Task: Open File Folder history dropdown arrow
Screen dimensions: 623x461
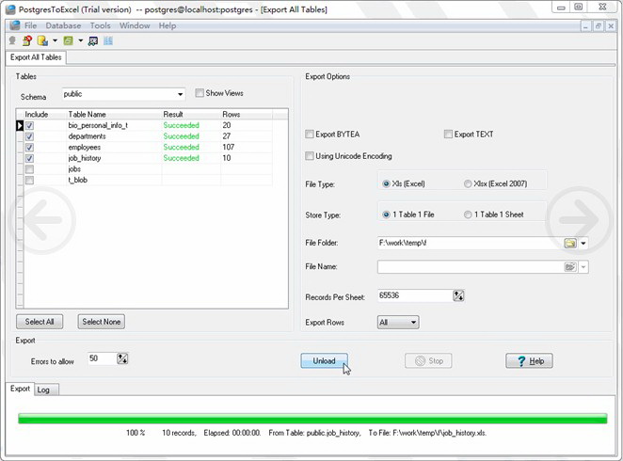Action: 583,243
